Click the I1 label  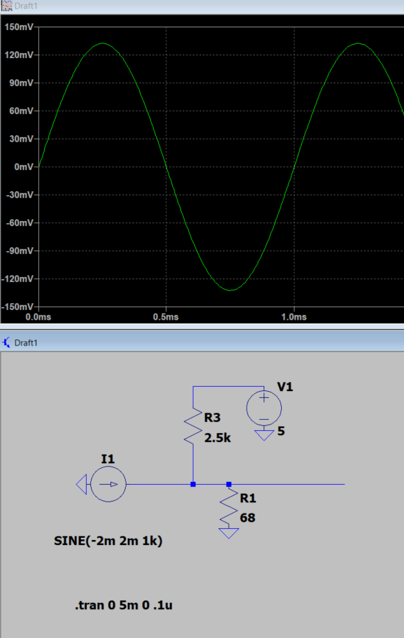click(x=108, y=459)
